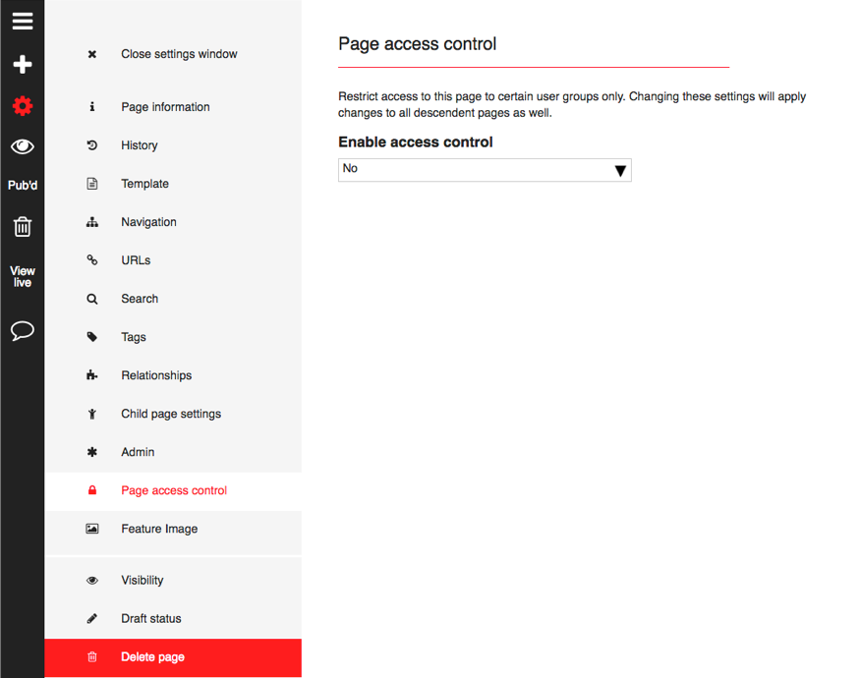Viewport: 860px width, 678px height.
Task: Click the 'Restrict access to this page' description
Action: pos(572,105)
